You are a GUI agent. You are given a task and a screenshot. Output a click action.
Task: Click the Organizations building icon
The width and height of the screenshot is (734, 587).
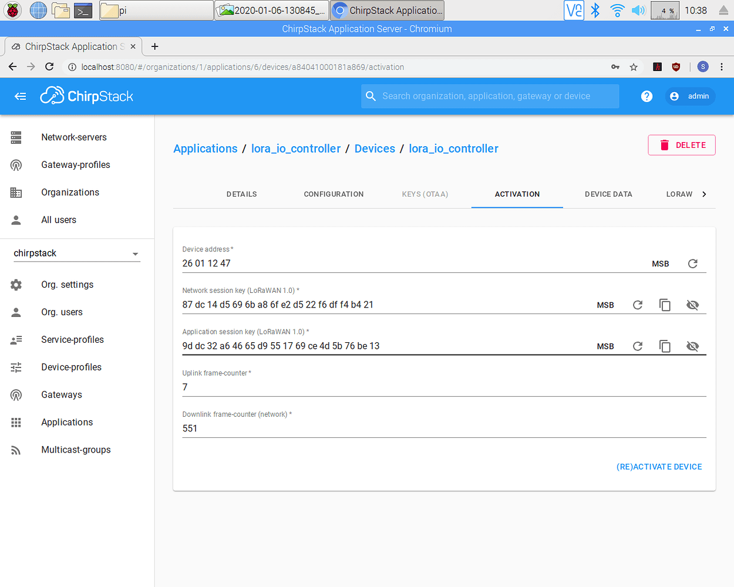point(16,193)
